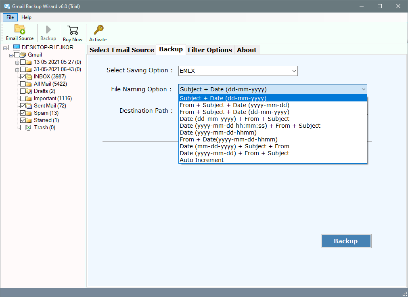This screenshot has width=408, height=297.
Task: Open the File menu
Action: (x=10, y=17)
